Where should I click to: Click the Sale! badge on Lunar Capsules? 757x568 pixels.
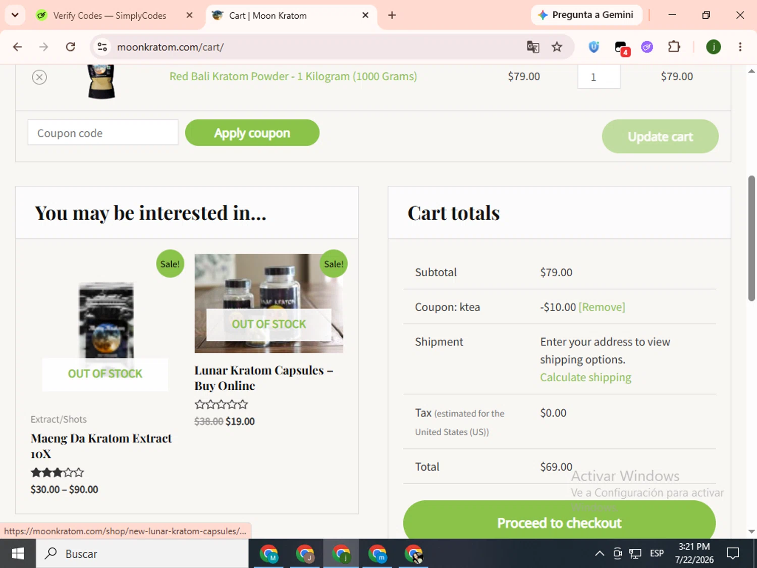tap(334, 264)
